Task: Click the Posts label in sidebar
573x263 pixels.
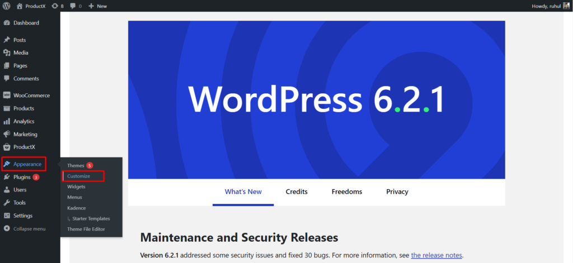Action: 20,40
